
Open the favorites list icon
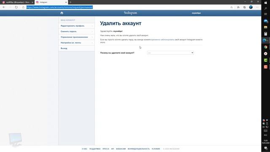238,7
